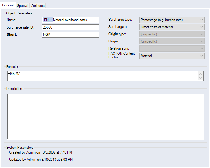Switch to the Special tab
The height and width of the screenshot is (168, 210).
pos(22,6)
